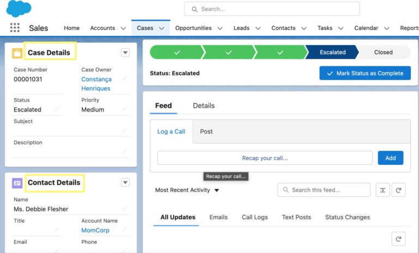
Task: Select the Call Logs feed filter
Action: tap(255, 217)
